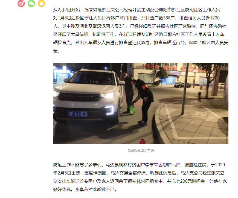The image size is (238, 198).
Task: Click the text line starting 对1月8日后返回
Action: coord(136,18)
